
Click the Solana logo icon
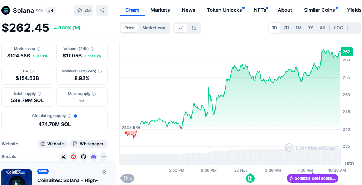pos(6,10)
